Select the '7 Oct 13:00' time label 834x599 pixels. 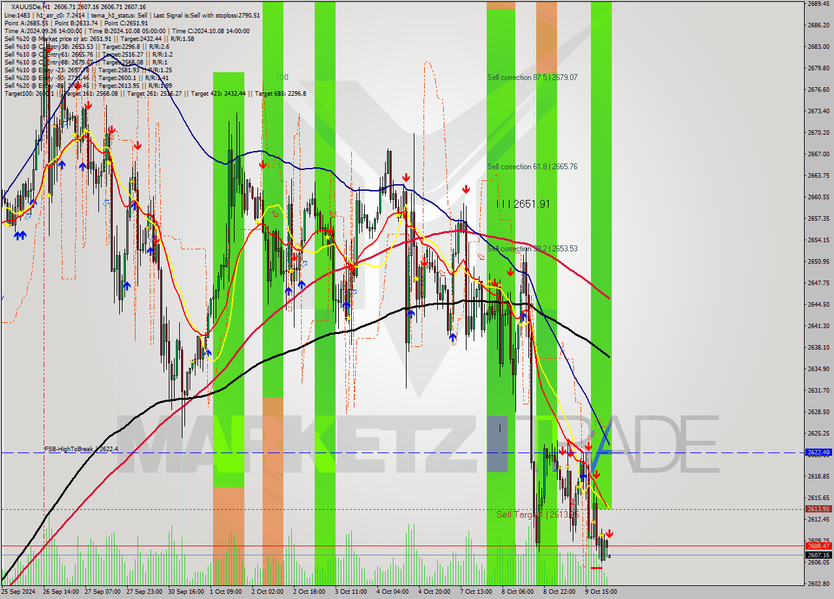(478, 592)
